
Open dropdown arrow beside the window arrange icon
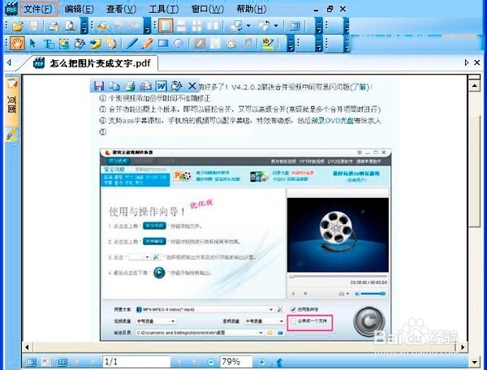(248, 26)
